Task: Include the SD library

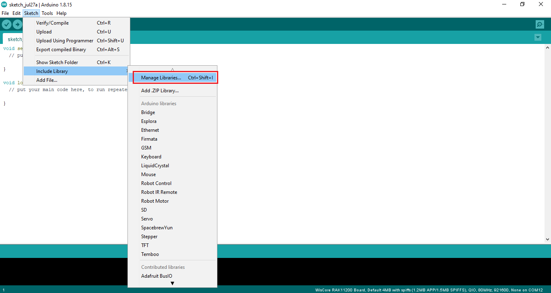Action: 173,210
